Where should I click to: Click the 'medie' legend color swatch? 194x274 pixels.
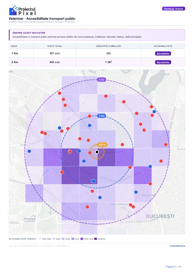pyautogui.click(x=63, y=239)
